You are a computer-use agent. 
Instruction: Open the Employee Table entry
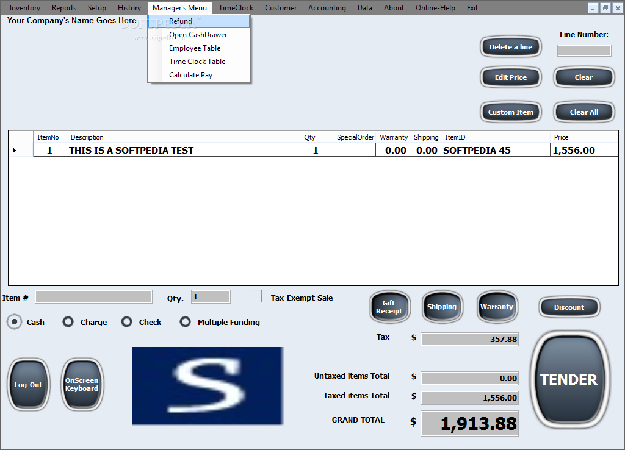point(199,48)
